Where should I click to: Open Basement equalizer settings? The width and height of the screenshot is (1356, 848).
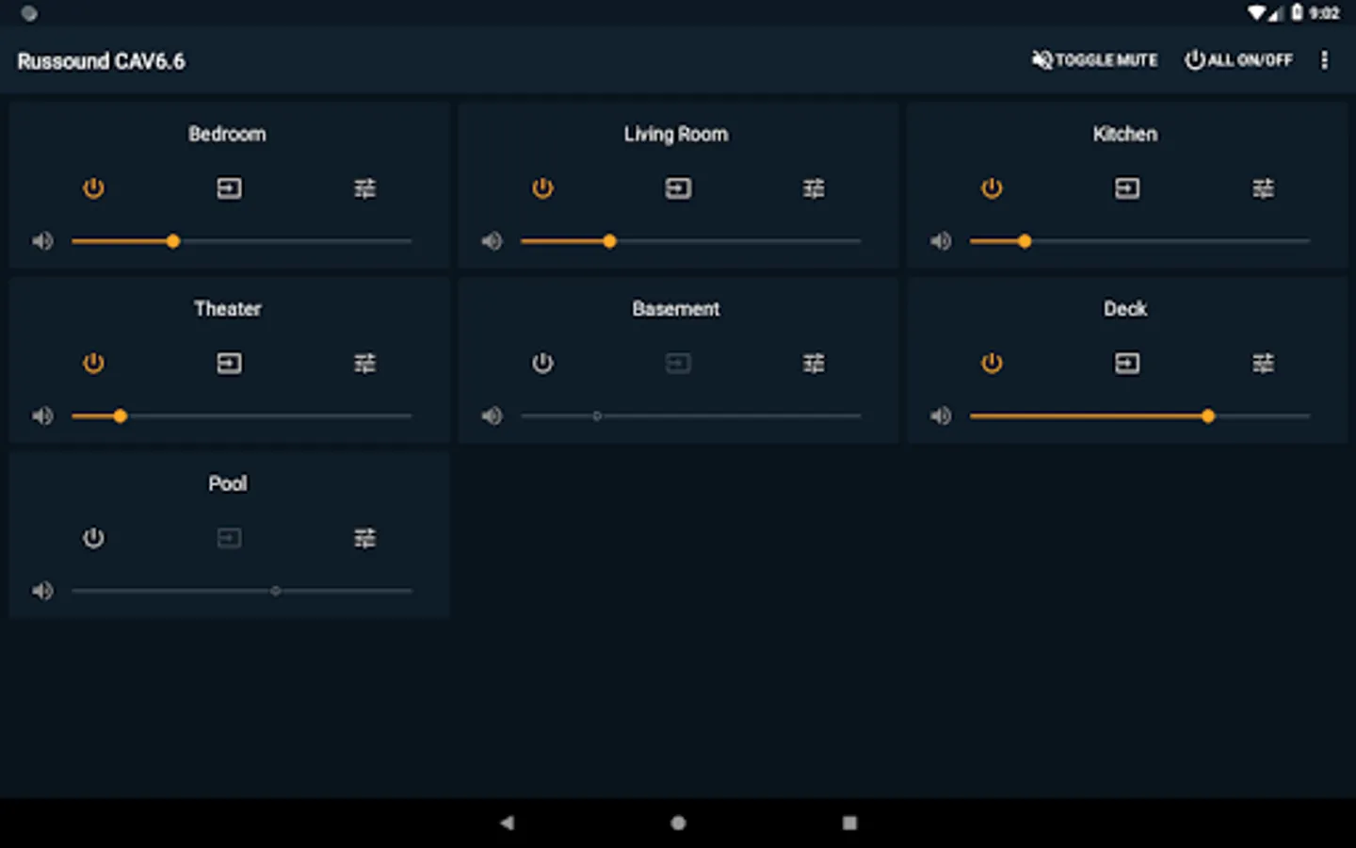point(814,363)
